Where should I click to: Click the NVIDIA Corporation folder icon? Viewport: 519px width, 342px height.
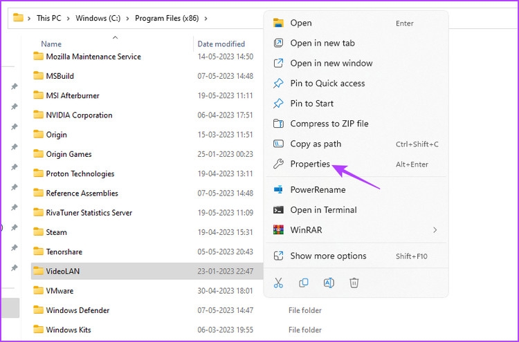click(38, 115)
